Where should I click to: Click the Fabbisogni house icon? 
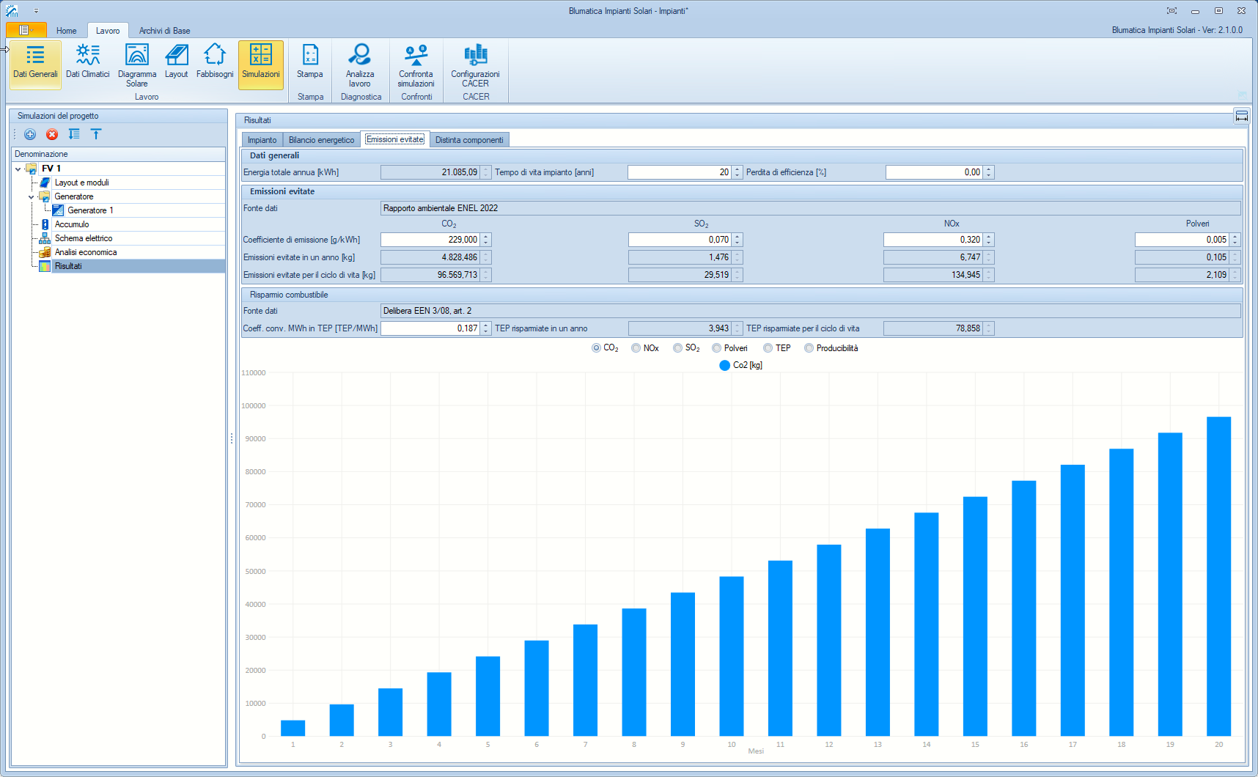(215, 55)
